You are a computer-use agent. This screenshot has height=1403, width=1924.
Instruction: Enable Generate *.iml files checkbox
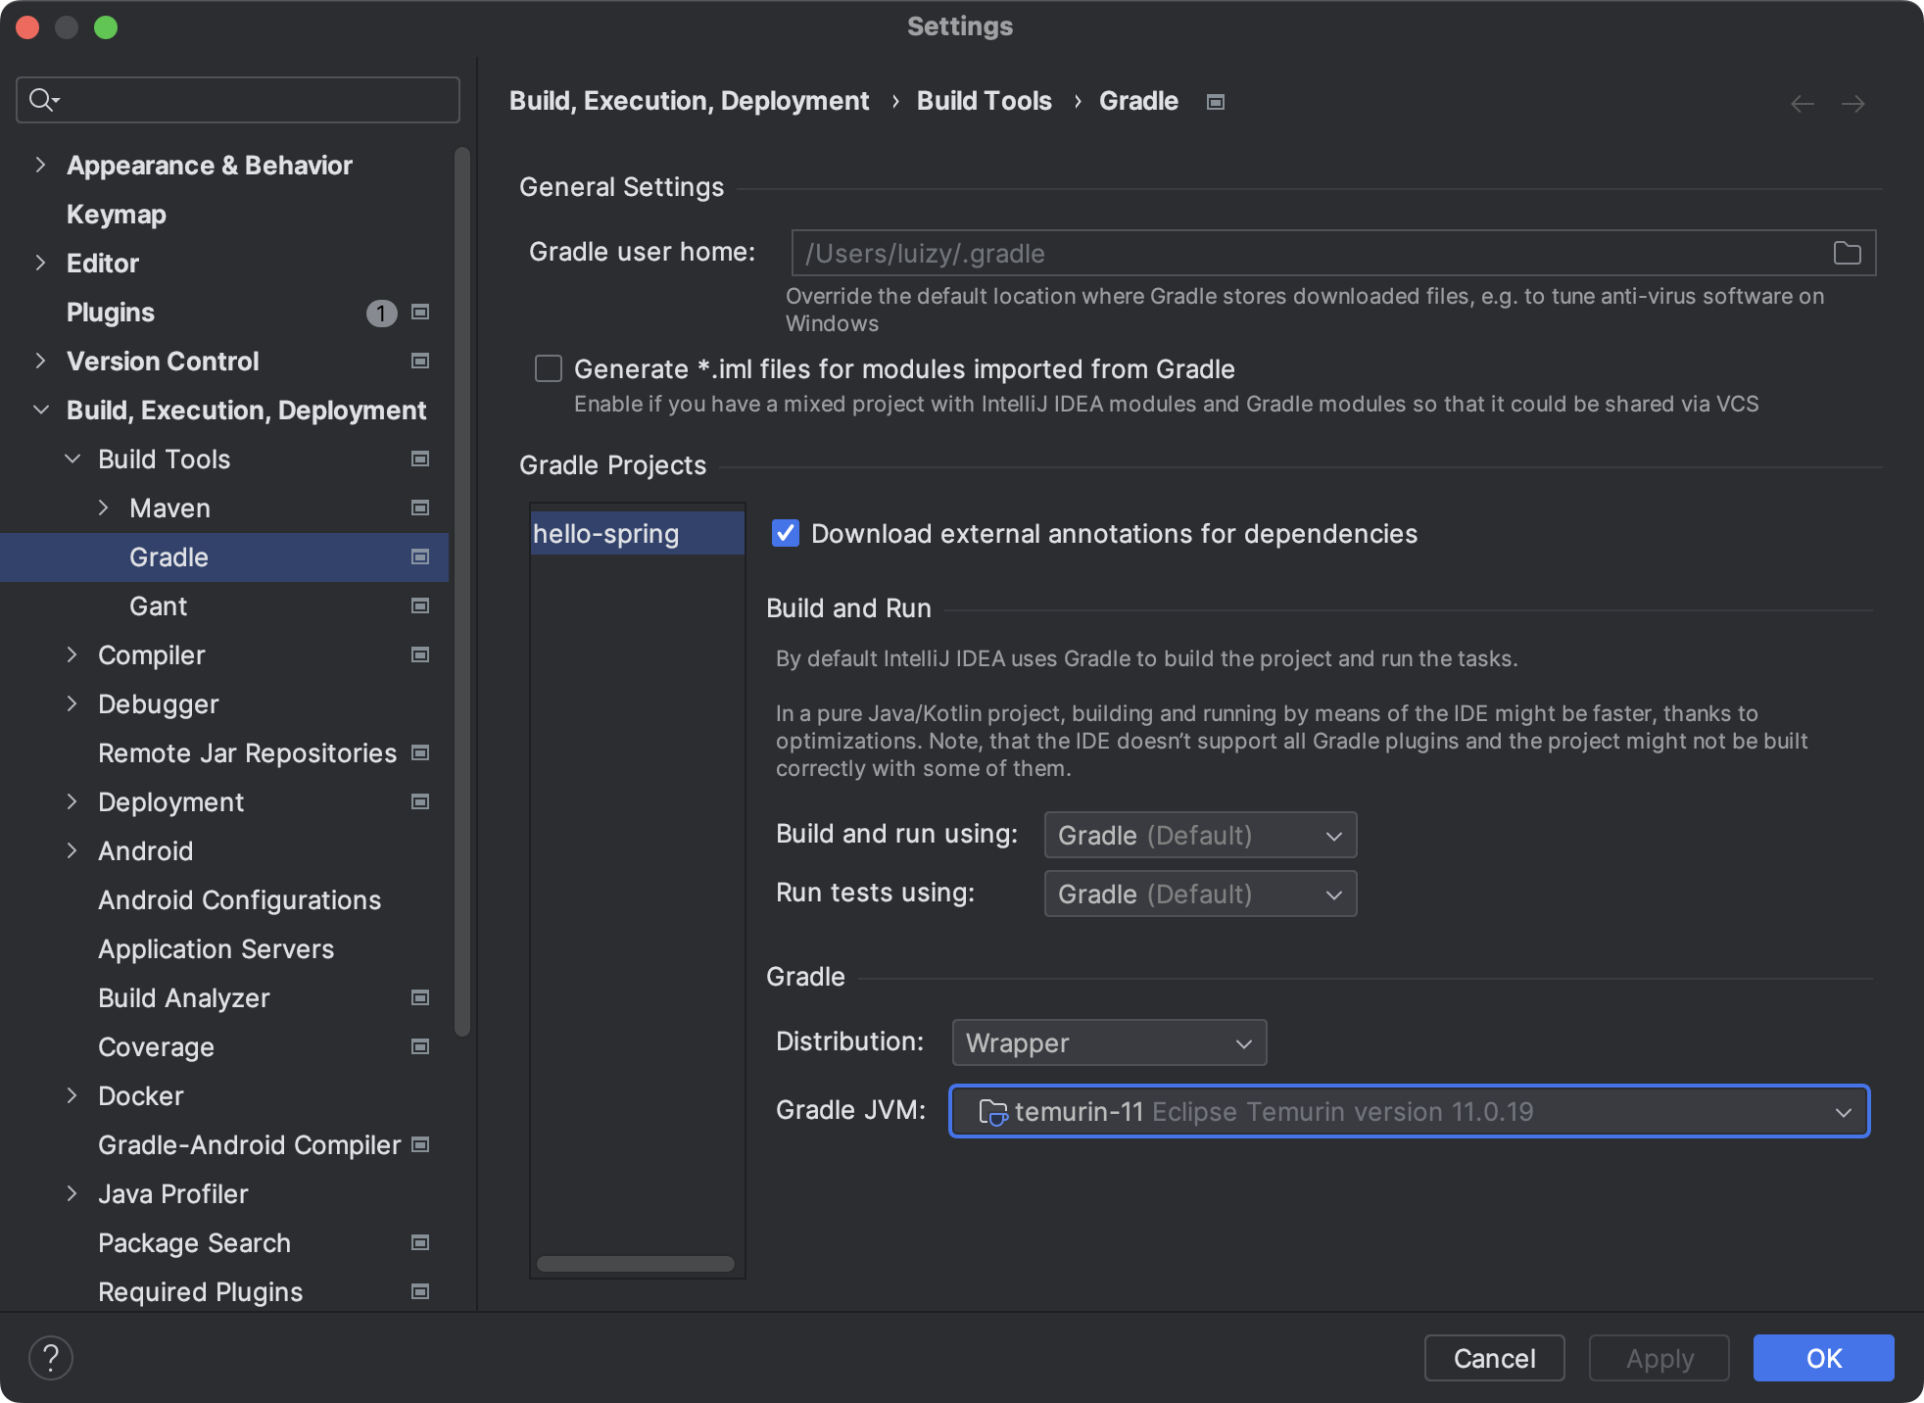(549, 369)
